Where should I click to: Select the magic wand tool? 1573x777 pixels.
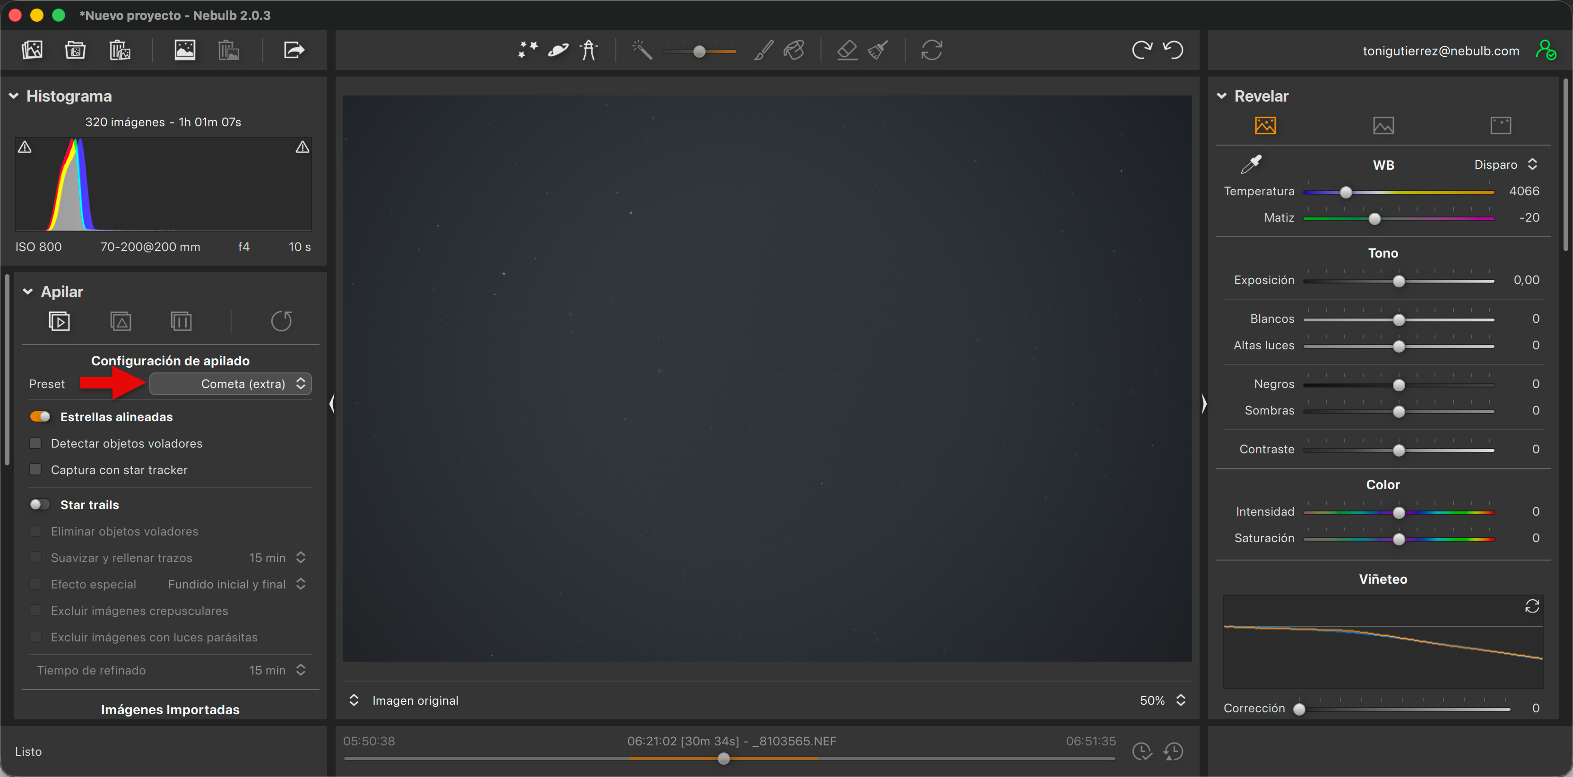click(x=642, y=50)
